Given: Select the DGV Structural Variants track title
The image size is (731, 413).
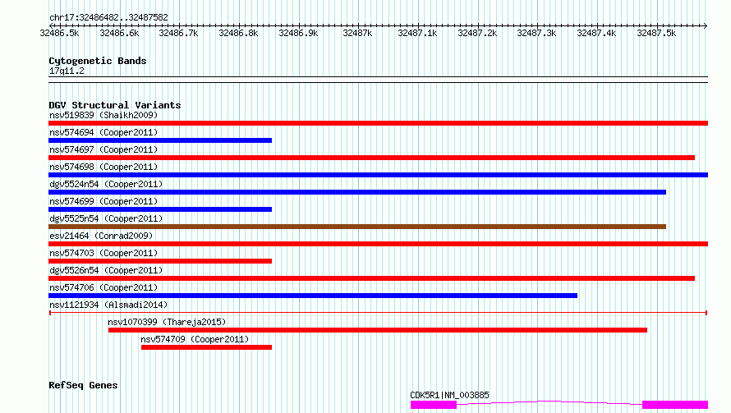Looking at the screenshot, I should 115,105.
